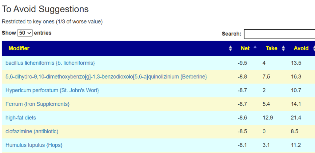Open the clofazimine (antibiotic) link
315x153 pixels.
coord(32,131)
